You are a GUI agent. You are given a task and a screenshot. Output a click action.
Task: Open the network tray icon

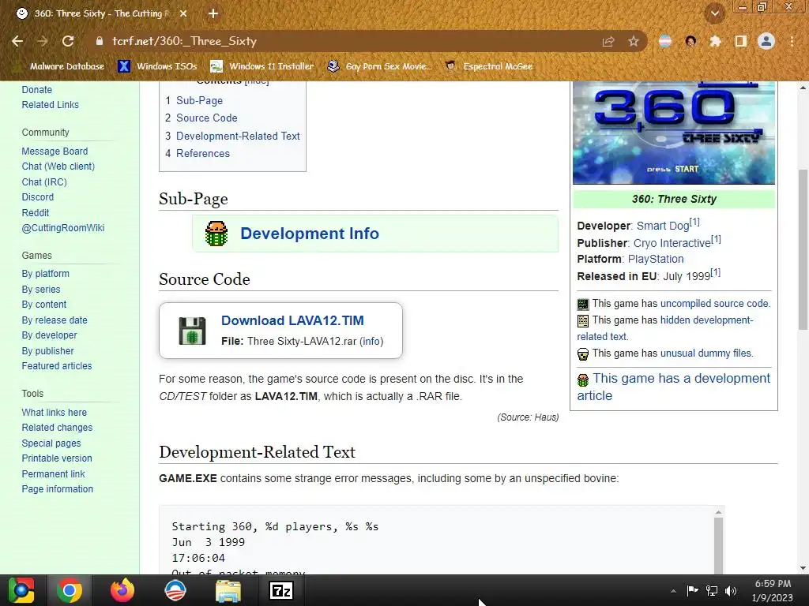pos(712,590)
